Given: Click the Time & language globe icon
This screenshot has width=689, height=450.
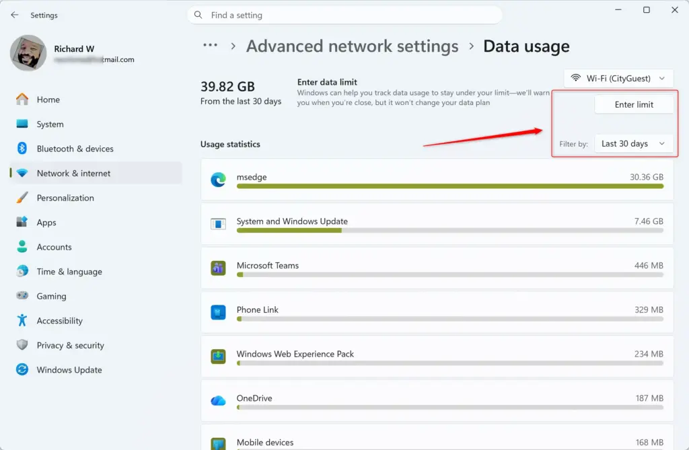Looking at the screenshot, I should [x=22, y=271].
